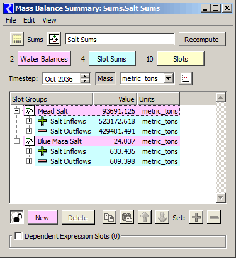This screenshot has height=258, width=236.
Task: Collapse the Blue Masa Salt tree node
Action: [x=16, y=141]
